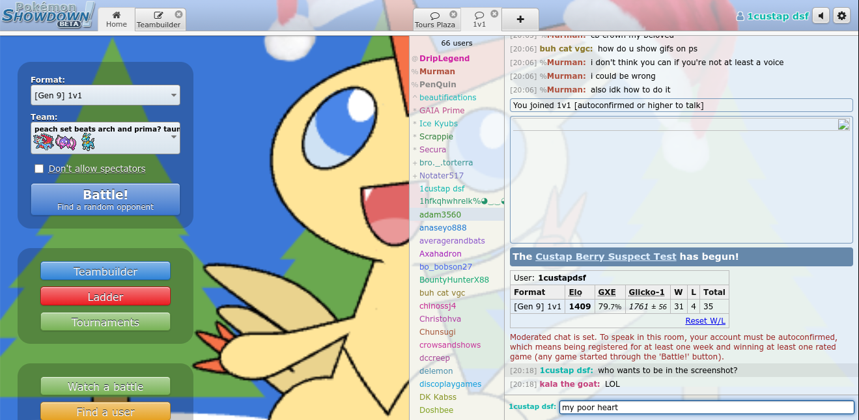The width and height of the screenshot is (859, 420).
Task: Open the Custap Berry Suspect Test link
Action: [606, 257]
